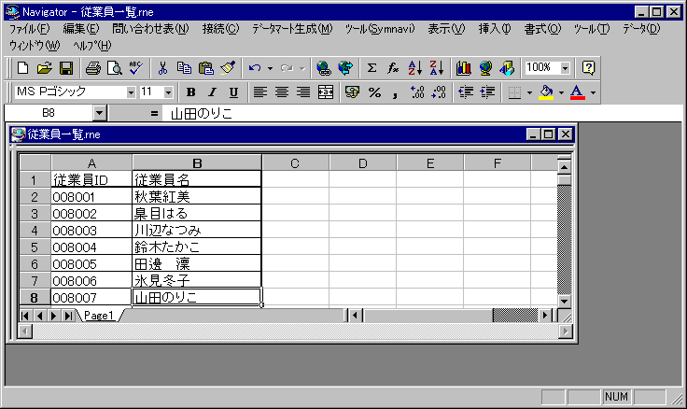Click the last-sheet navigation button

point(68,316)
